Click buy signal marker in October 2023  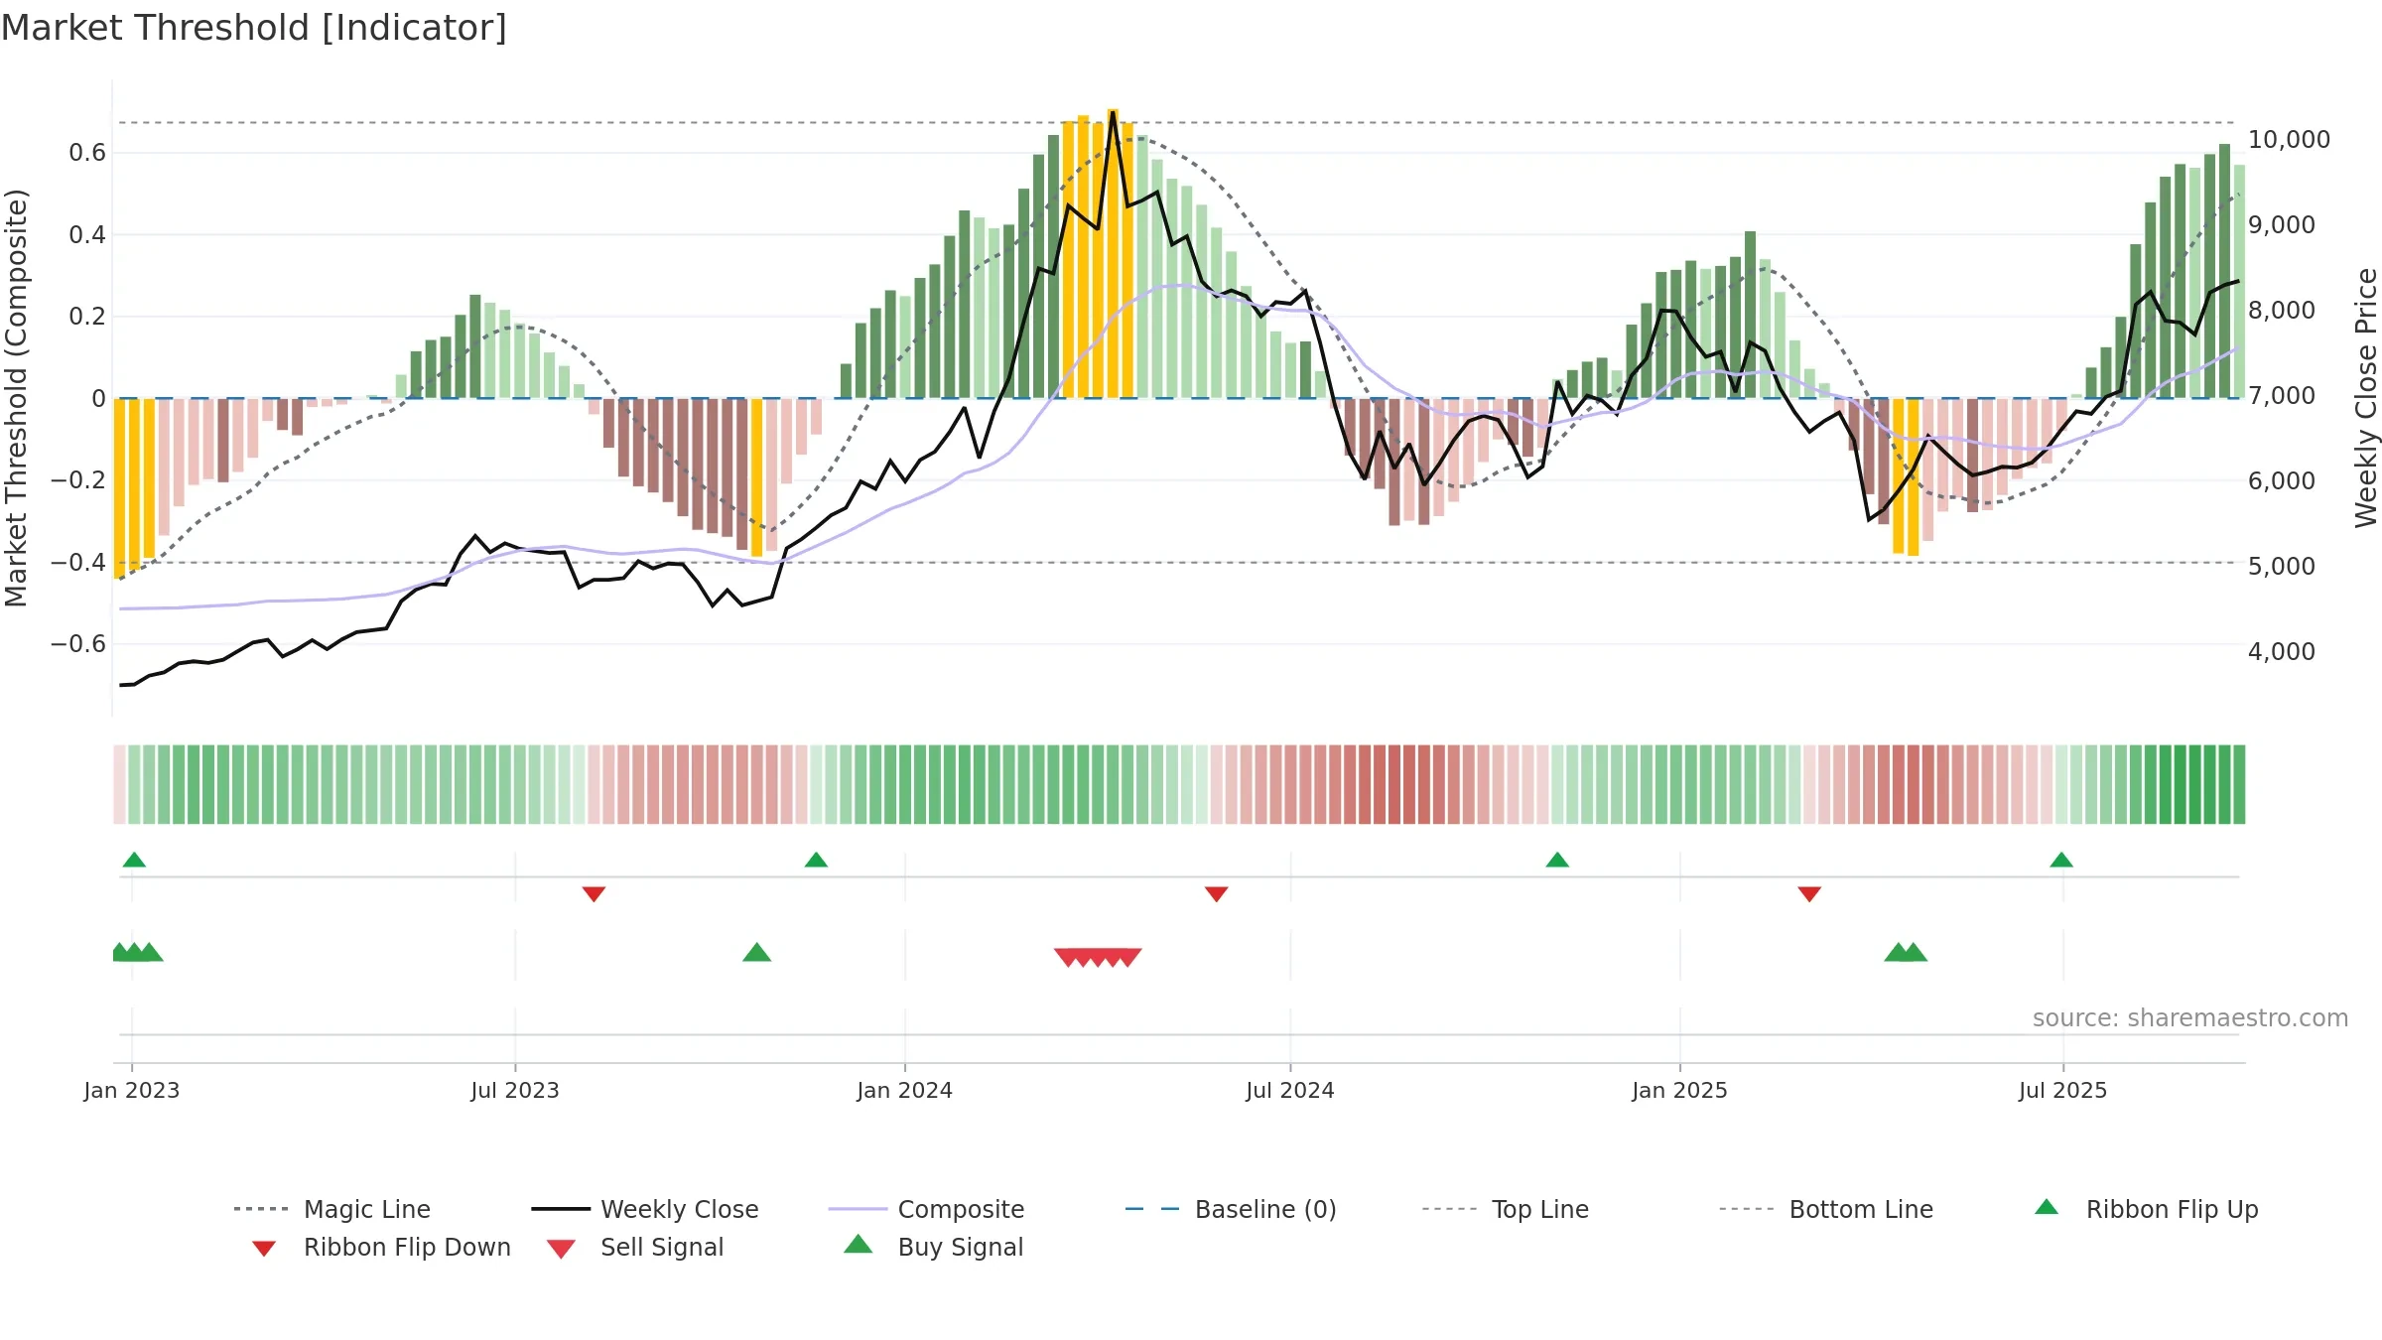[756, 953]
